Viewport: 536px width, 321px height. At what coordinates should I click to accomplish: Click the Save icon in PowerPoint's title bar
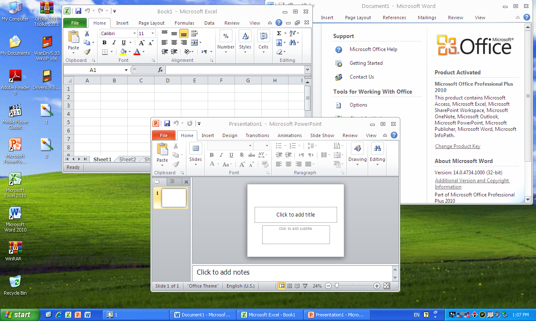[167, 124]
